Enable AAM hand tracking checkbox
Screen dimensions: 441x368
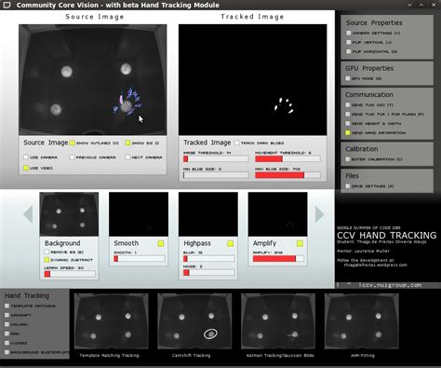coord(7,334)
